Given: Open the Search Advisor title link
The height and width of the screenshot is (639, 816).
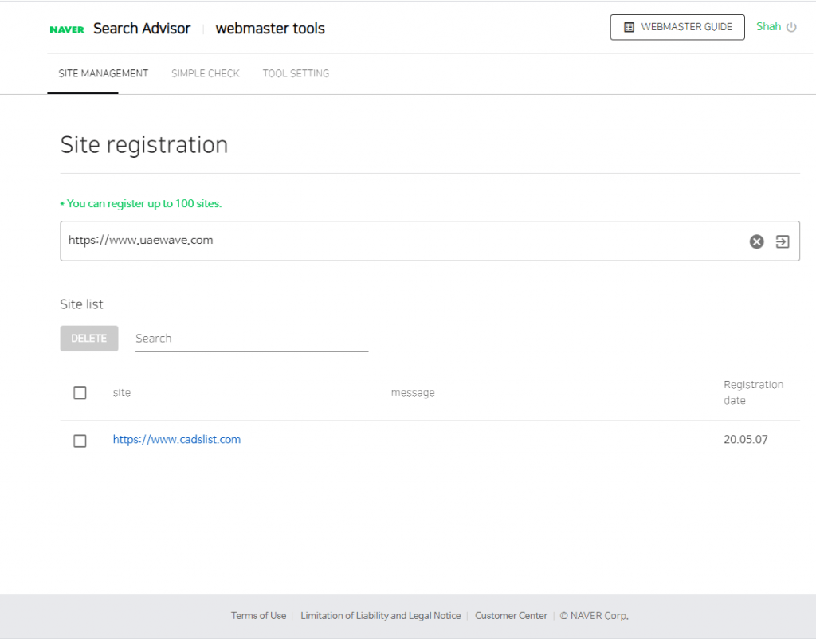Looking at the screenshot, I should point(142,29).
